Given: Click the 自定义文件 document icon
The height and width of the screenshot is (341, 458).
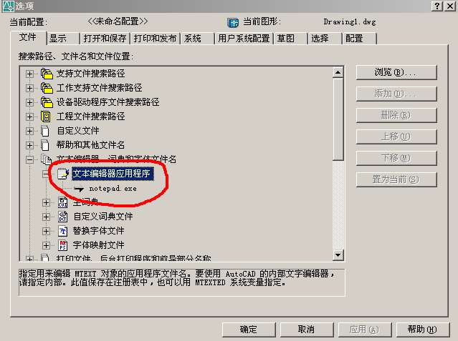Looking at the screenshot, I should (x=45, y=131).
